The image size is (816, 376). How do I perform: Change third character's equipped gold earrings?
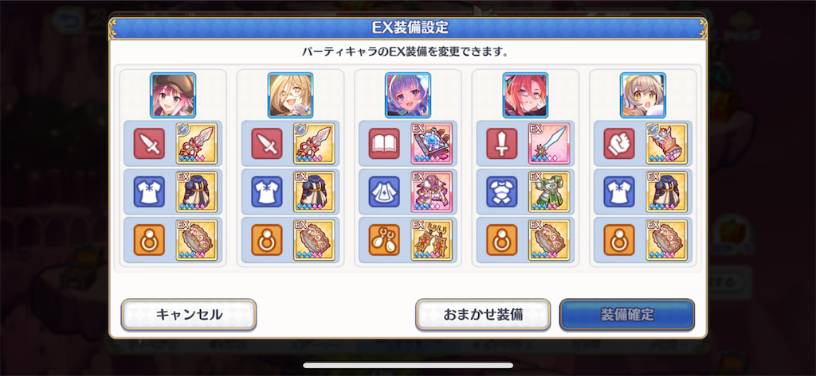point(431,240)
